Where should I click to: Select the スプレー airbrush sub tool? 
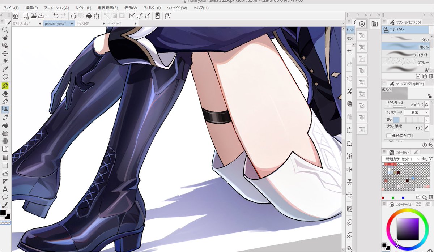click(x=405, y=61)
